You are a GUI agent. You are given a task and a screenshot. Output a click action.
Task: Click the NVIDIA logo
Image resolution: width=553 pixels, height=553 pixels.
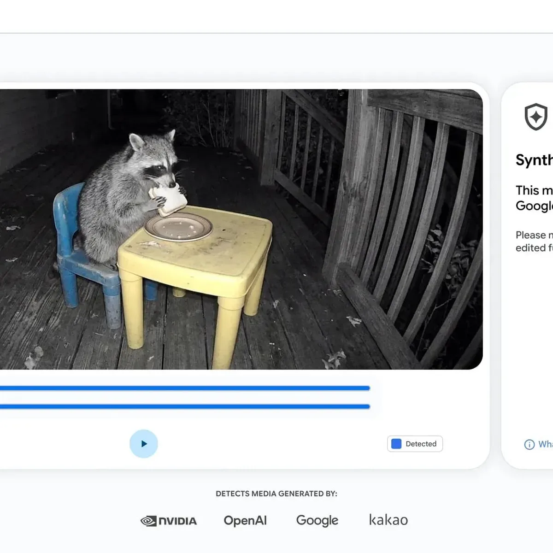[x=169, y=521]
